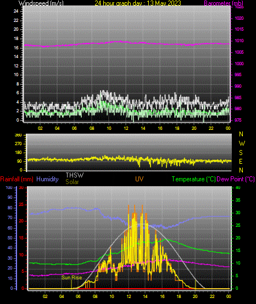
Task: Click the '50' humidity axis value
Action: pyautogui.click(x=10, y=238)
